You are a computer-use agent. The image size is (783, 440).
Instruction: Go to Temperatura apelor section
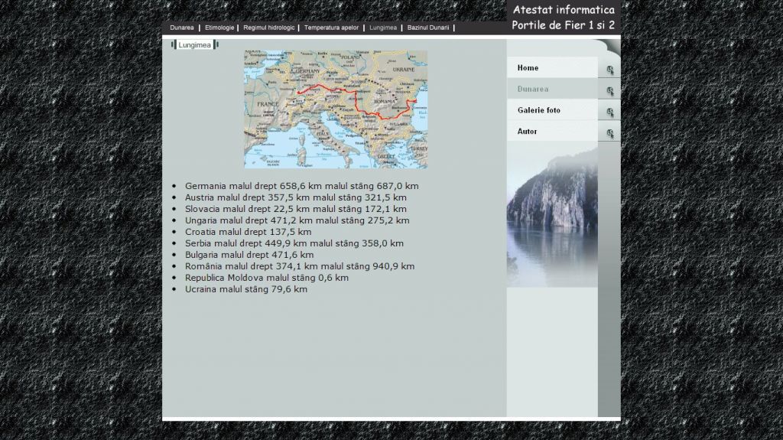point(331,28)
